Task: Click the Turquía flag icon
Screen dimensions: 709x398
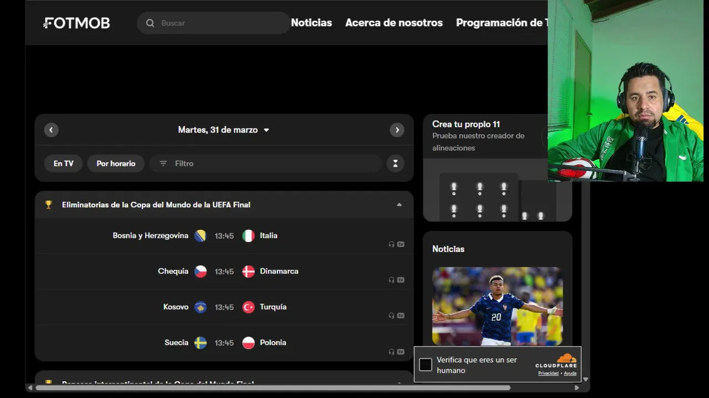Action: tap(249, 307)
